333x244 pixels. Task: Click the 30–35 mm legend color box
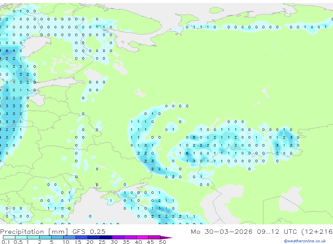point(118,237)
